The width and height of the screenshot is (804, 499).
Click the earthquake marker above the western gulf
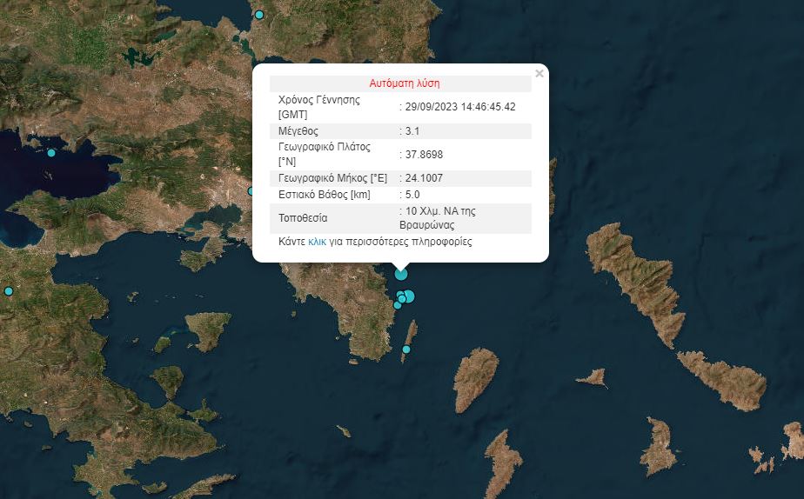51,153
